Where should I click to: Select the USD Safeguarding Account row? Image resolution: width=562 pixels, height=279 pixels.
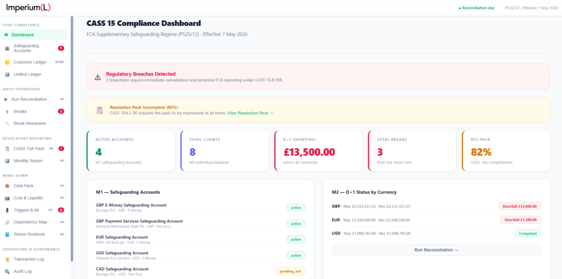pos(201,255)
